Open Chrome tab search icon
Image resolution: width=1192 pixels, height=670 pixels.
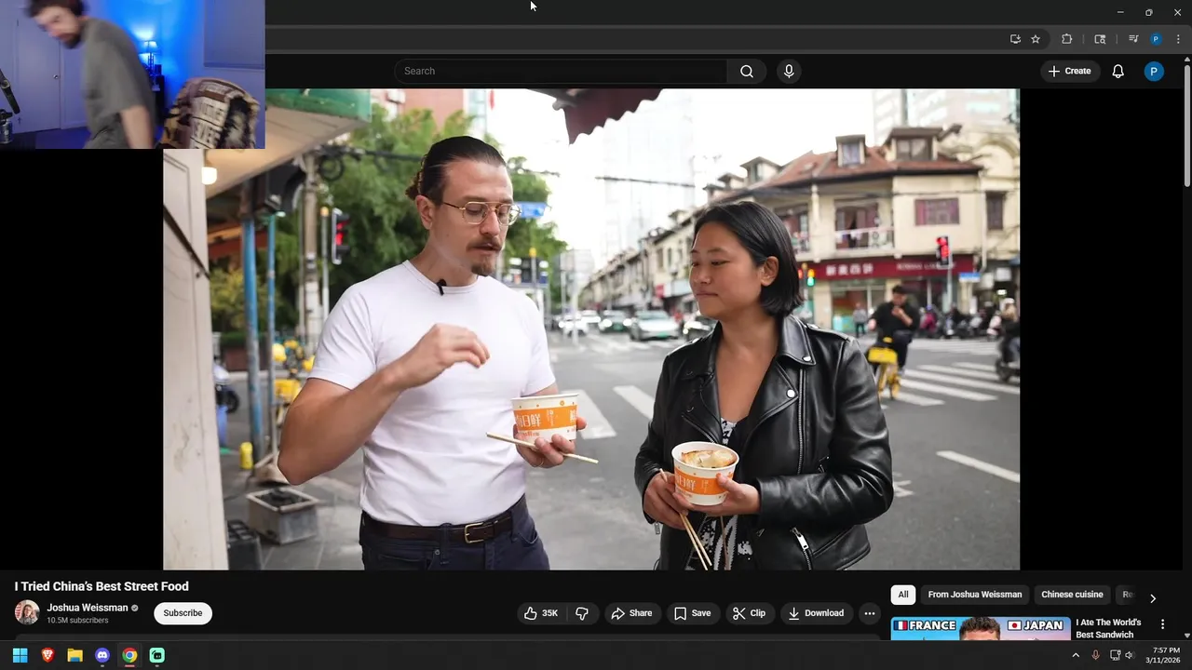[1100, 39]
